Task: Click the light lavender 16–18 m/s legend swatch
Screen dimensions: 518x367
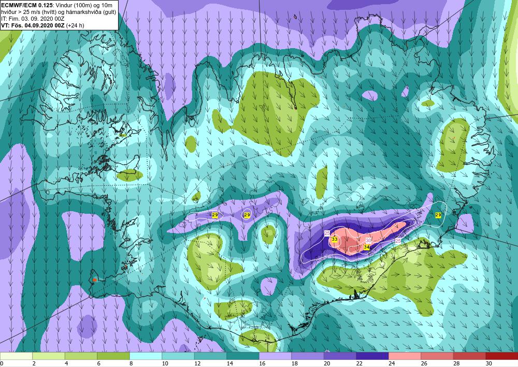Action: tap(275, 356)
